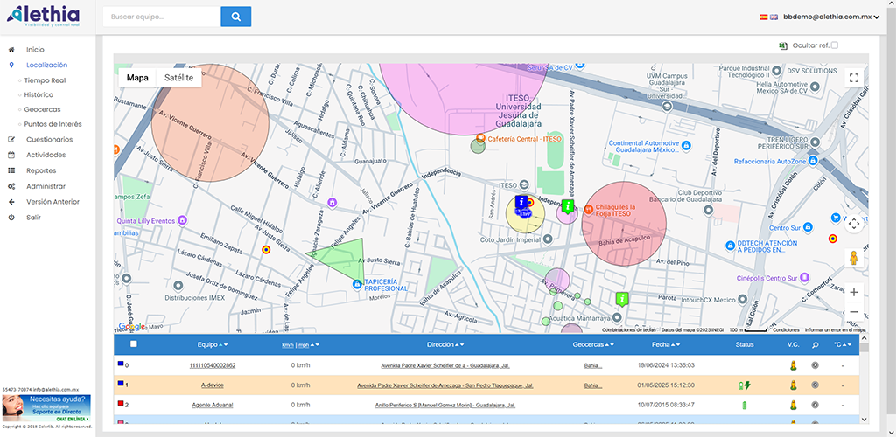Locate Agente Aduanal with its target icon
The image size is (896, 437).
click(815, 406)
